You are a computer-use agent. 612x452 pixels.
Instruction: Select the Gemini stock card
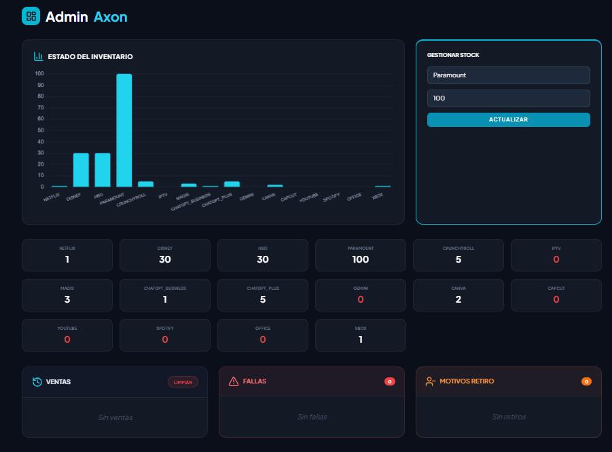pos(361,295)
